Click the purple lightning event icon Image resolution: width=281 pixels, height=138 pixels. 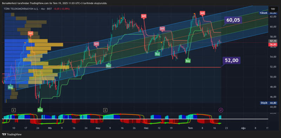221,110
